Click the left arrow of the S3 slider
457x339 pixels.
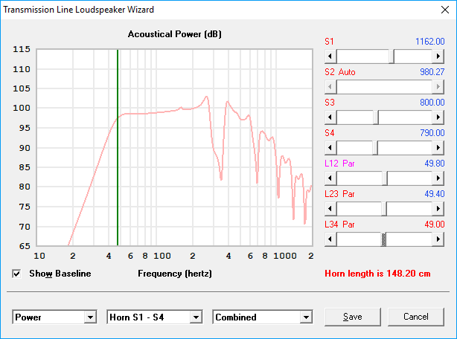click(330, 117)
